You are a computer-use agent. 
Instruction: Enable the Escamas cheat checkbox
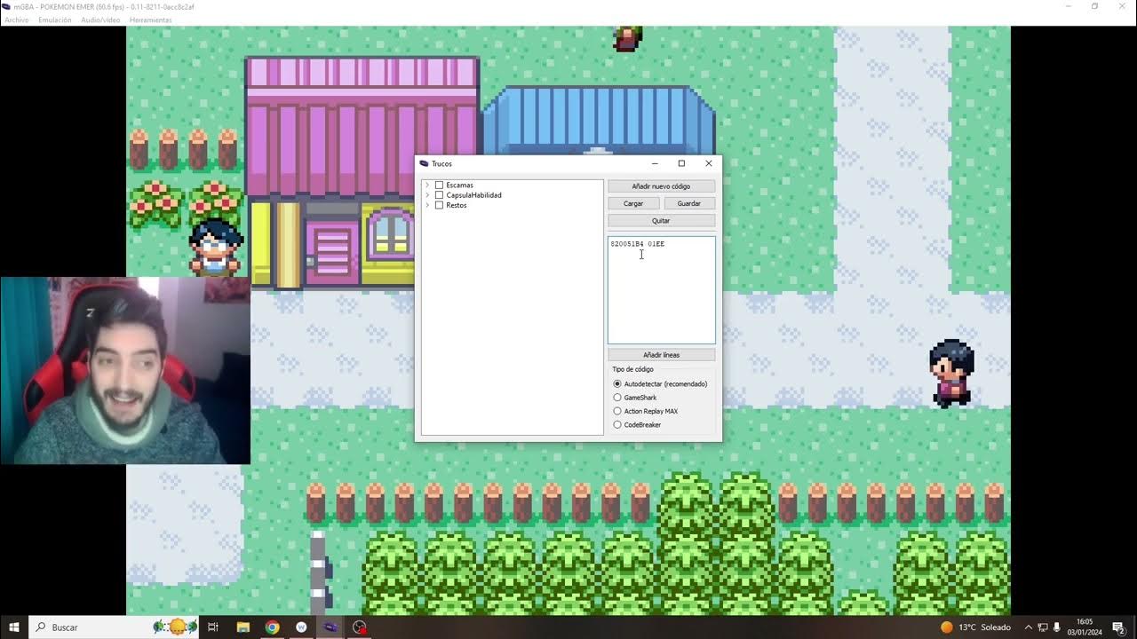[439, 185]
